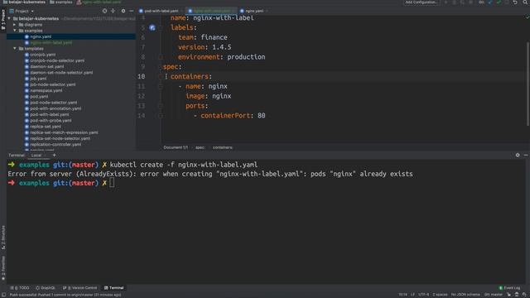Click the green Git commit checkmark icon
The image size is (530, 298).
[x=499, y=2]
